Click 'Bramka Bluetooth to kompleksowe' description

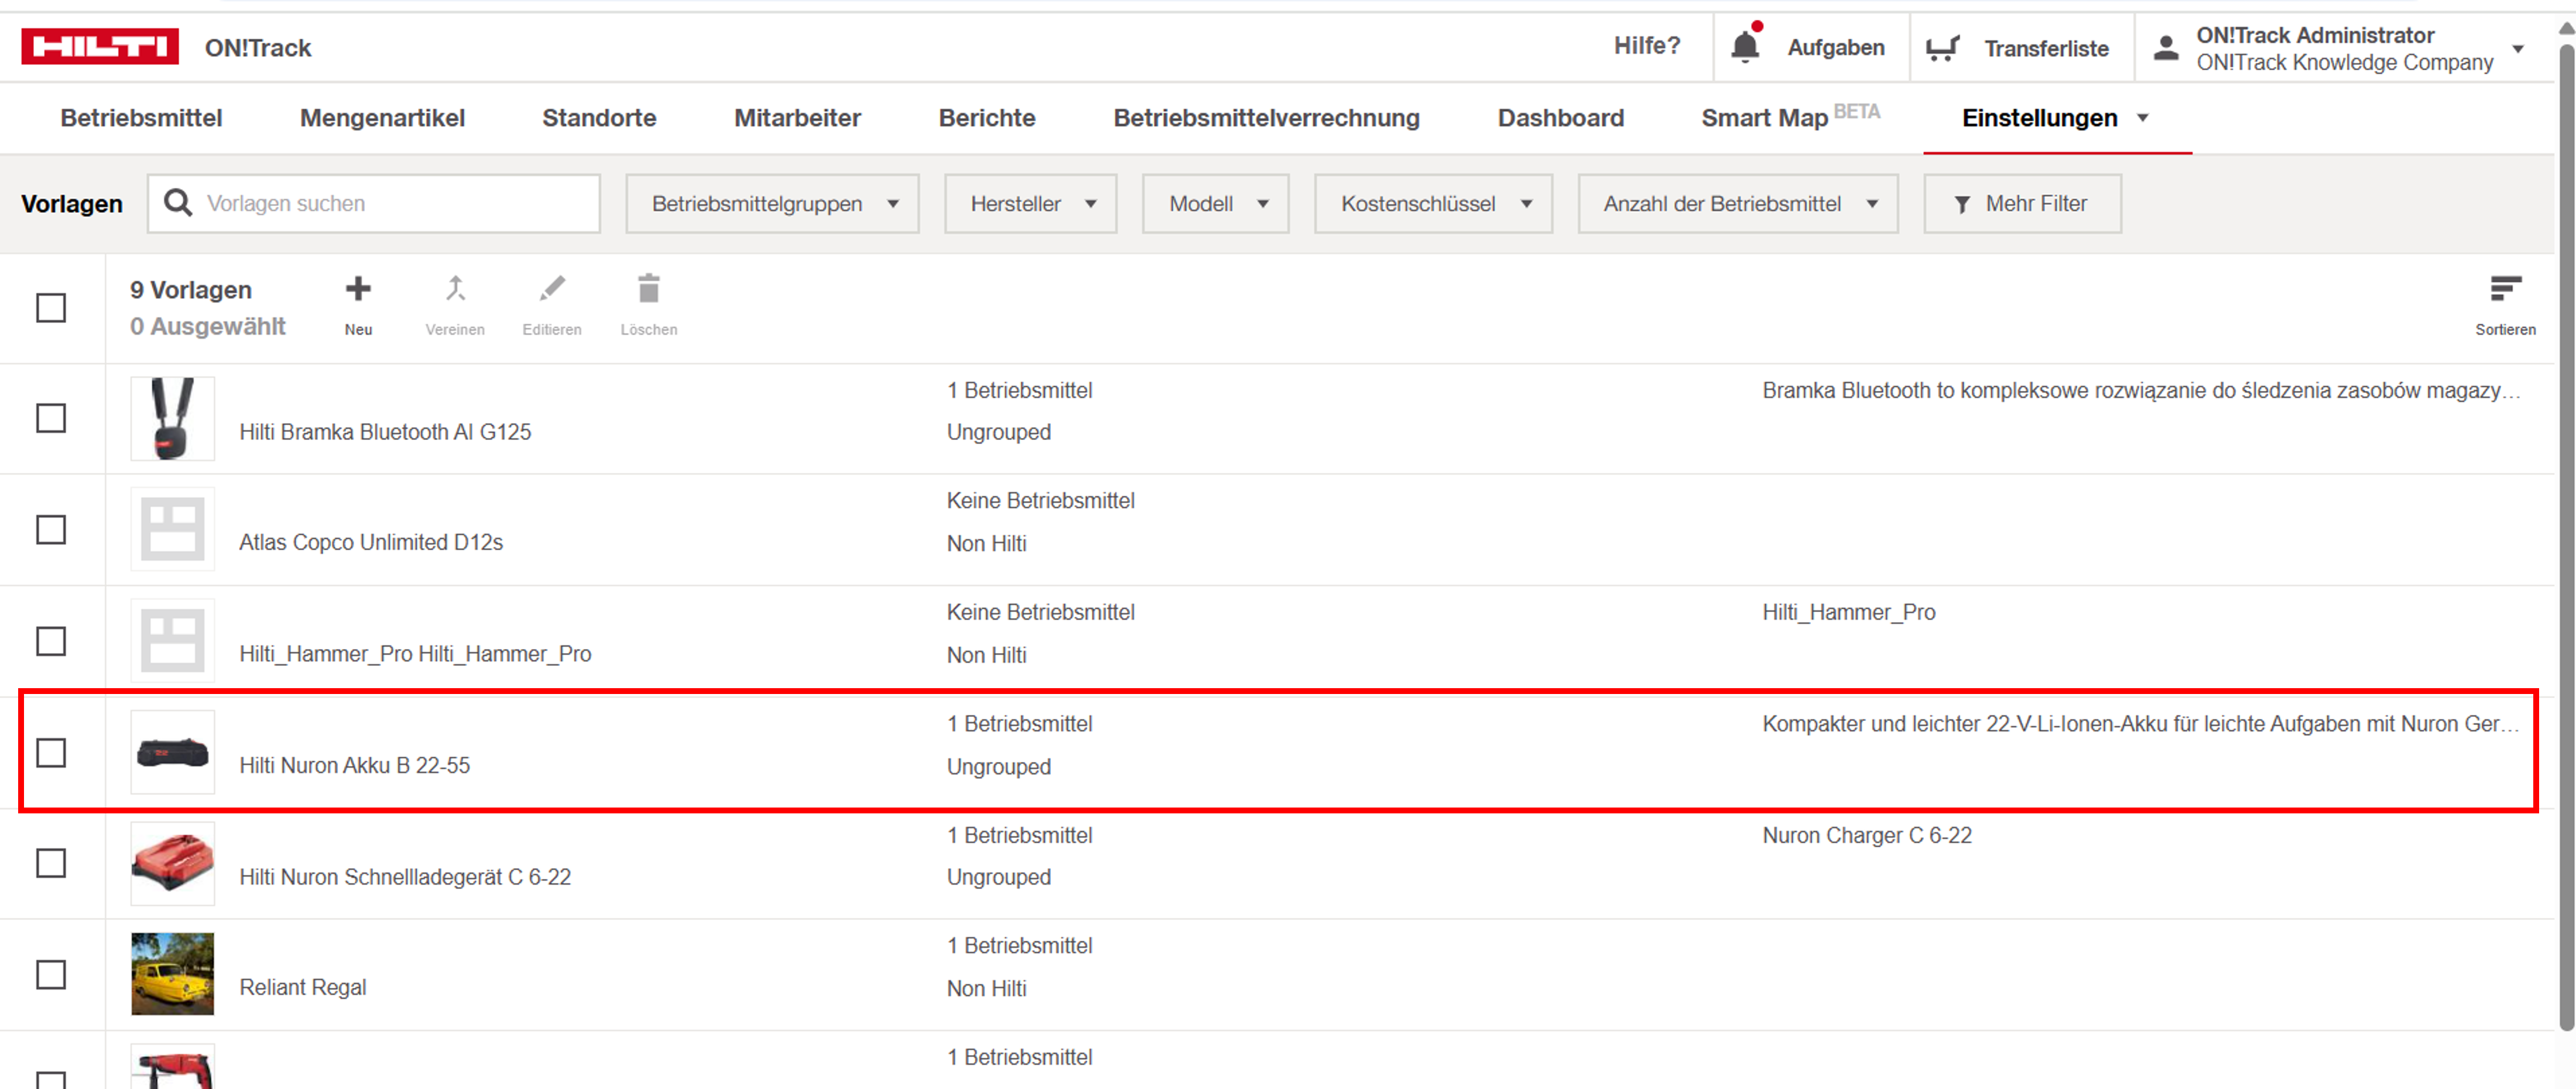pyautogui.click(x=2140, y=391)
